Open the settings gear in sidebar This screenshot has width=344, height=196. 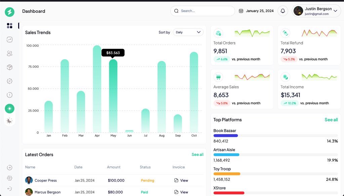point(9,178)
